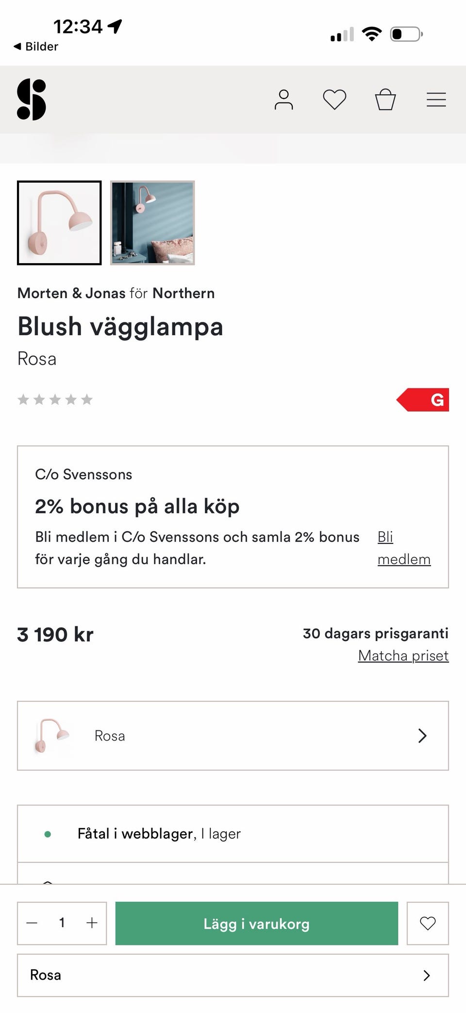Click the Matcha priset link
The image size is (466, 1013).
point(403,656)
